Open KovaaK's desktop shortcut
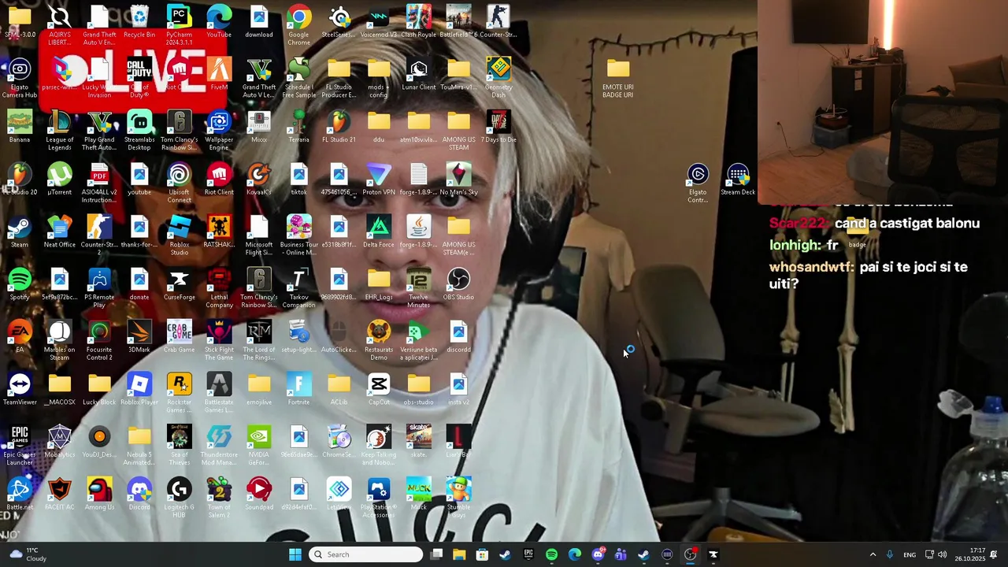The height and width of the screenshot is (567, 1008). pos(259,180)
